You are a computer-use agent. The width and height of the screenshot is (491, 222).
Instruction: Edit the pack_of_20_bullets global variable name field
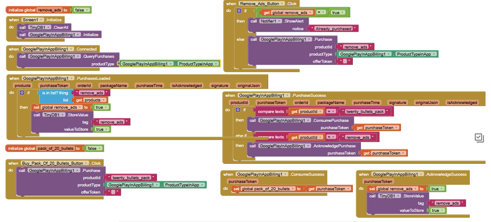[55, 148]
